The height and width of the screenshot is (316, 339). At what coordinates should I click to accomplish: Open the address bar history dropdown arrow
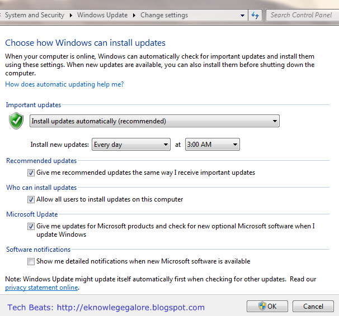(242, 15)
